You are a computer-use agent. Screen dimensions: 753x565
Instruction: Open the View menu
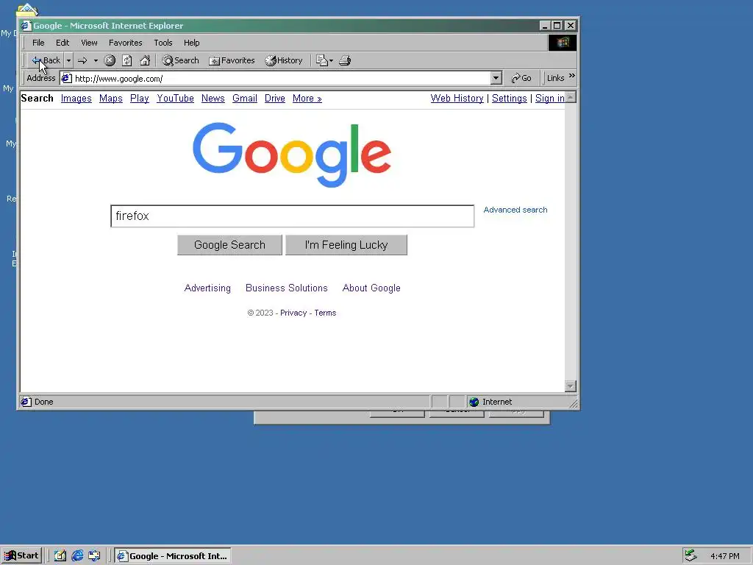click(x=89, y=43)
